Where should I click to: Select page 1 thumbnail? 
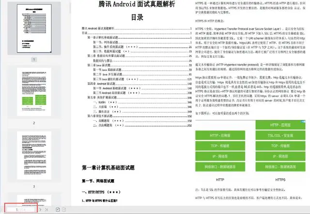click(x=34, y=29)
